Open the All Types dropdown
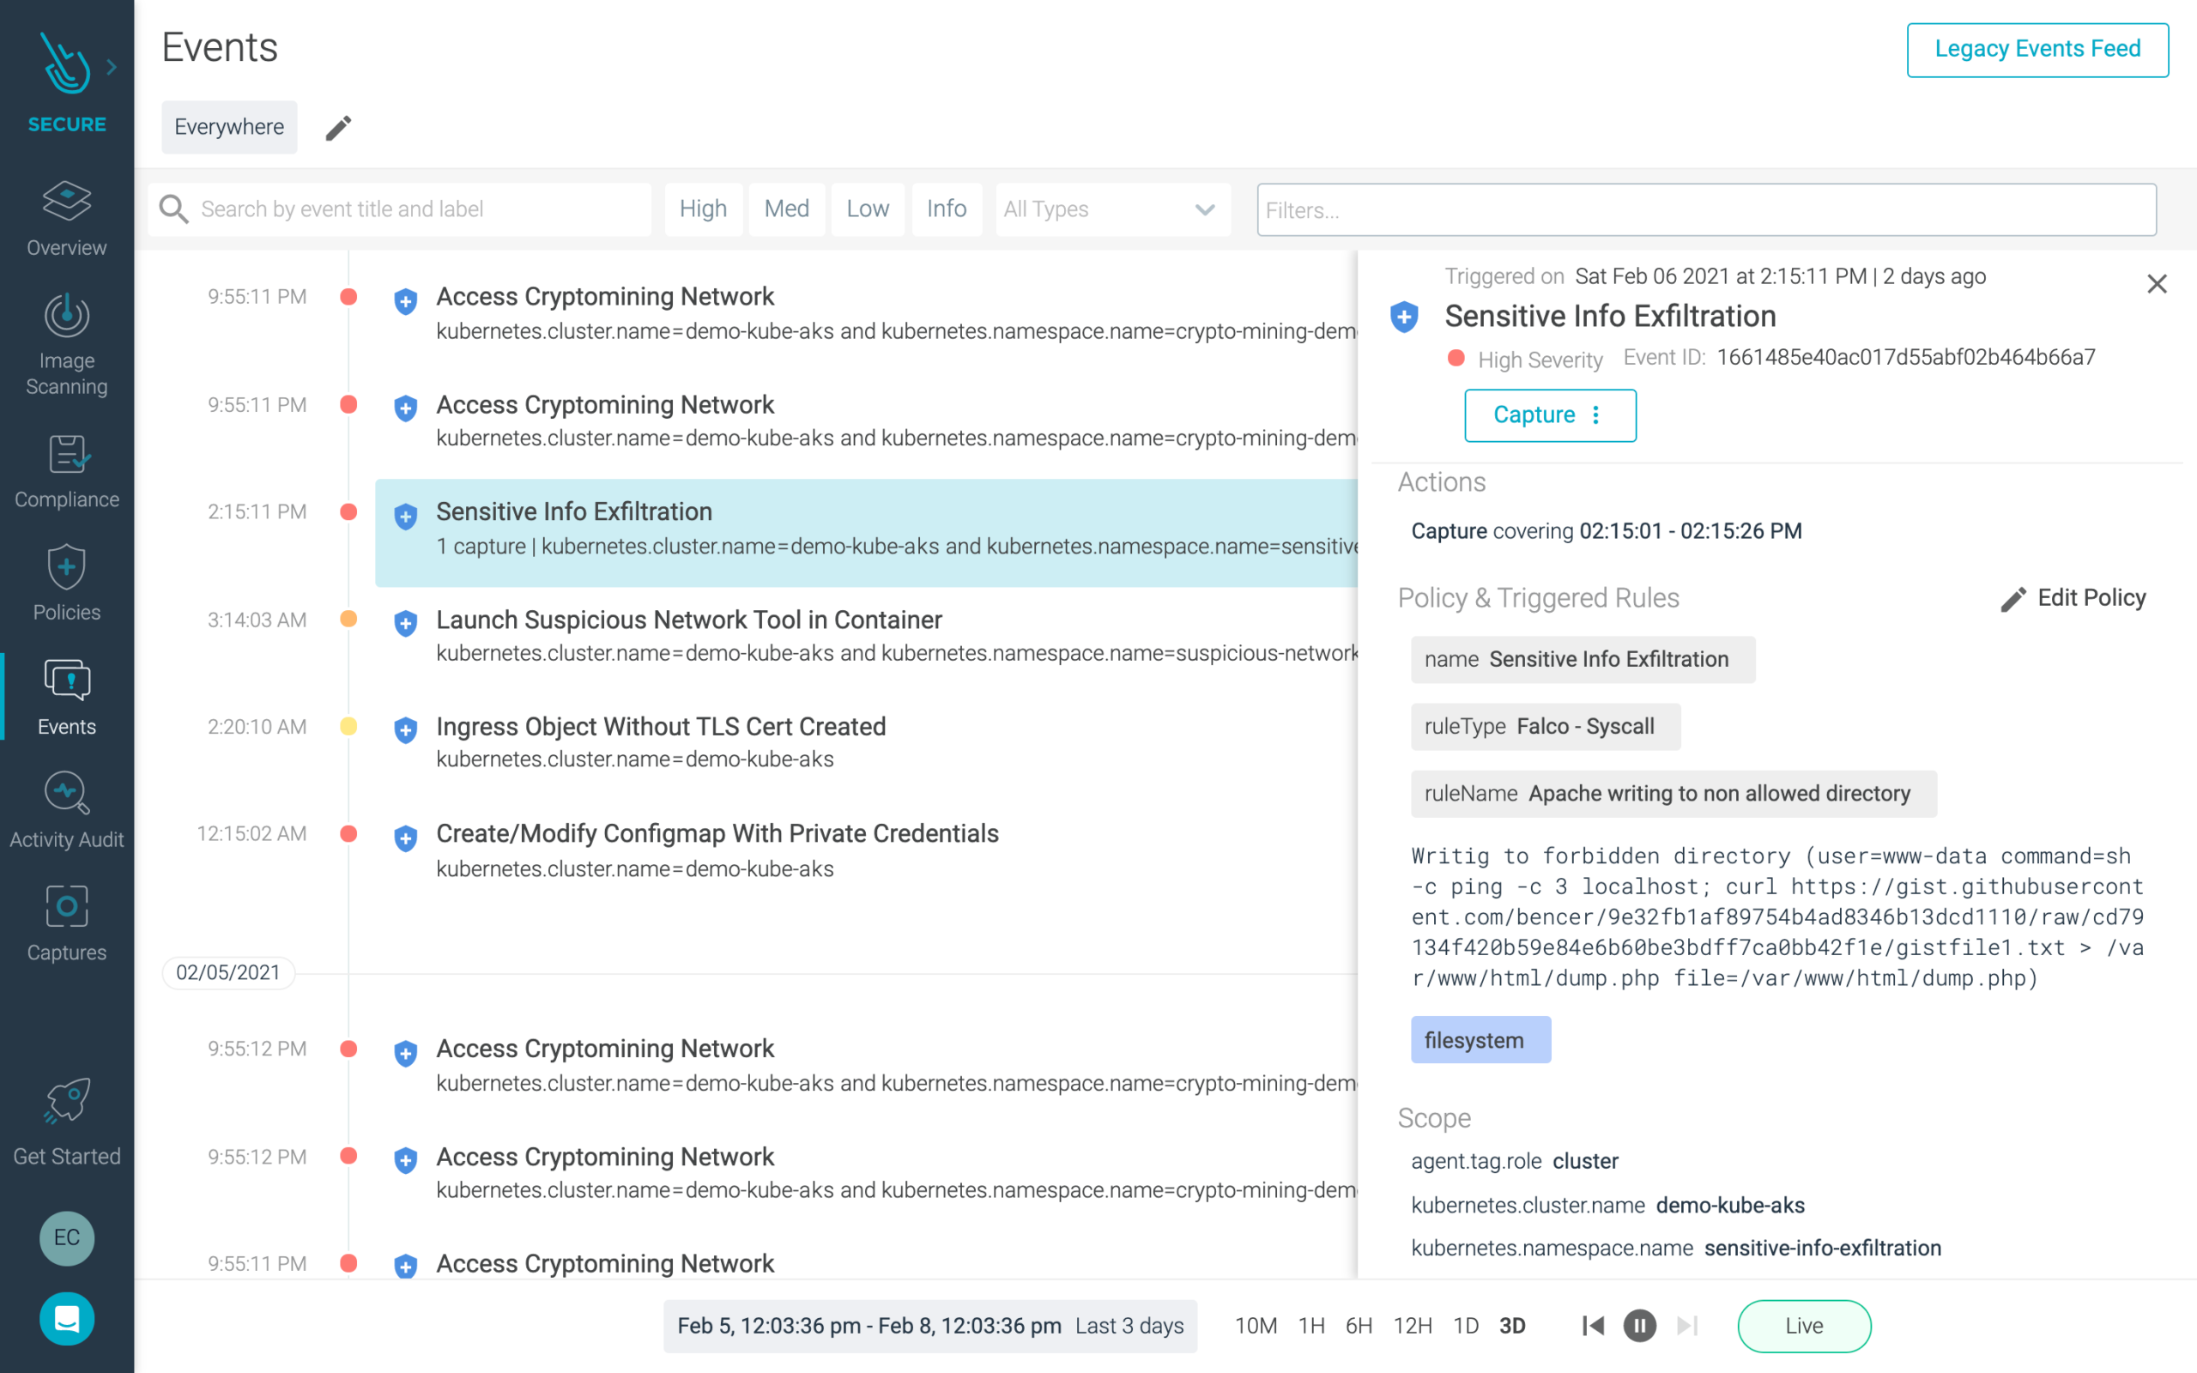This screenshot has height=1373, width=2197. point(1111,209)
